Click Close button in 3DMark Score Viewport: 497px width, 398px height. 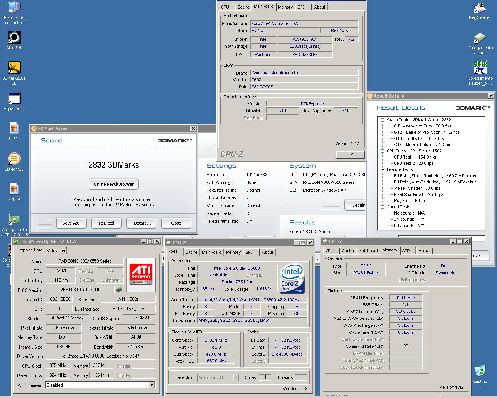click(x=176, y=223)
